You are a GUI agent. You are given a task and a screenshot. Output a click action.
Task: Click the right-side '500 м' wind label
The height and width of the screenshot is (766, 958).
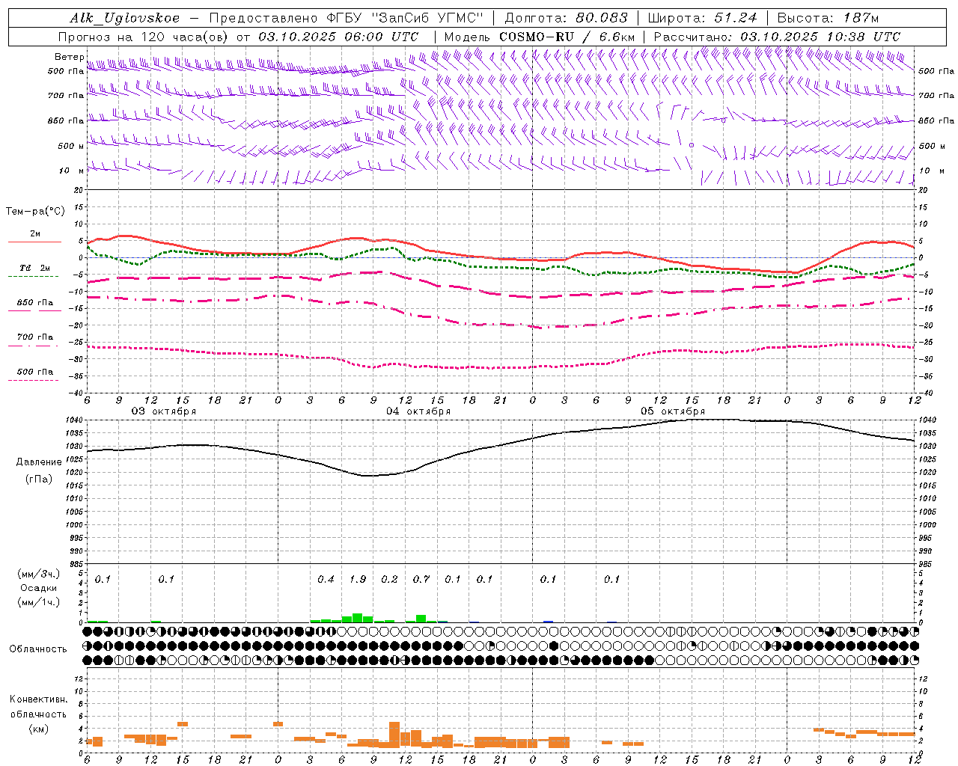pos(931,146)
